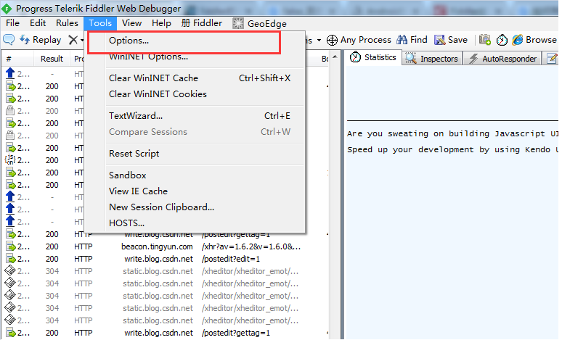The width and height of the screenshot is (562, 340).
Task: Switch to the Statistics tab
Action: coord(373,57)
